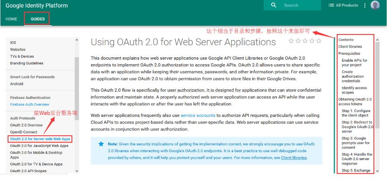Viewport: 387px width, 181px height.
Task: Rate the page one star
Action: coord(291,41)
